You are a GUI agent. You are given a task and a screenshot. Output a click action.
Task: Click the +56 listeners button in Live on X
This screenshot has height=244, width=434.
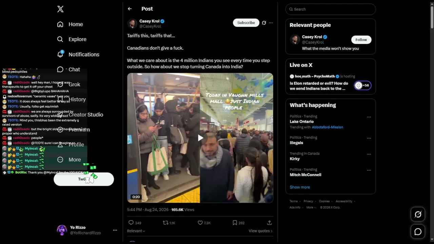[362, 85]
